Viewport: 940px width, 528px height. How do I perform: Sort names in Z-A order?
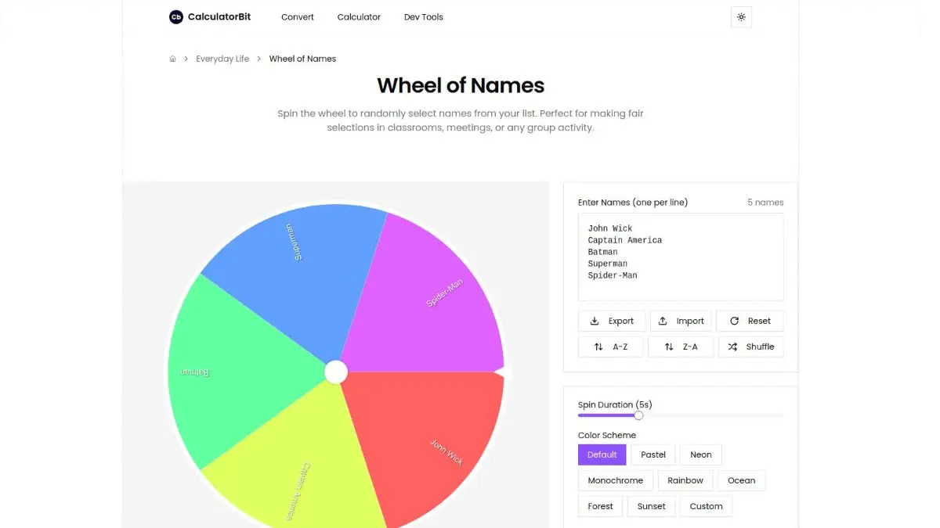(681, 347)
